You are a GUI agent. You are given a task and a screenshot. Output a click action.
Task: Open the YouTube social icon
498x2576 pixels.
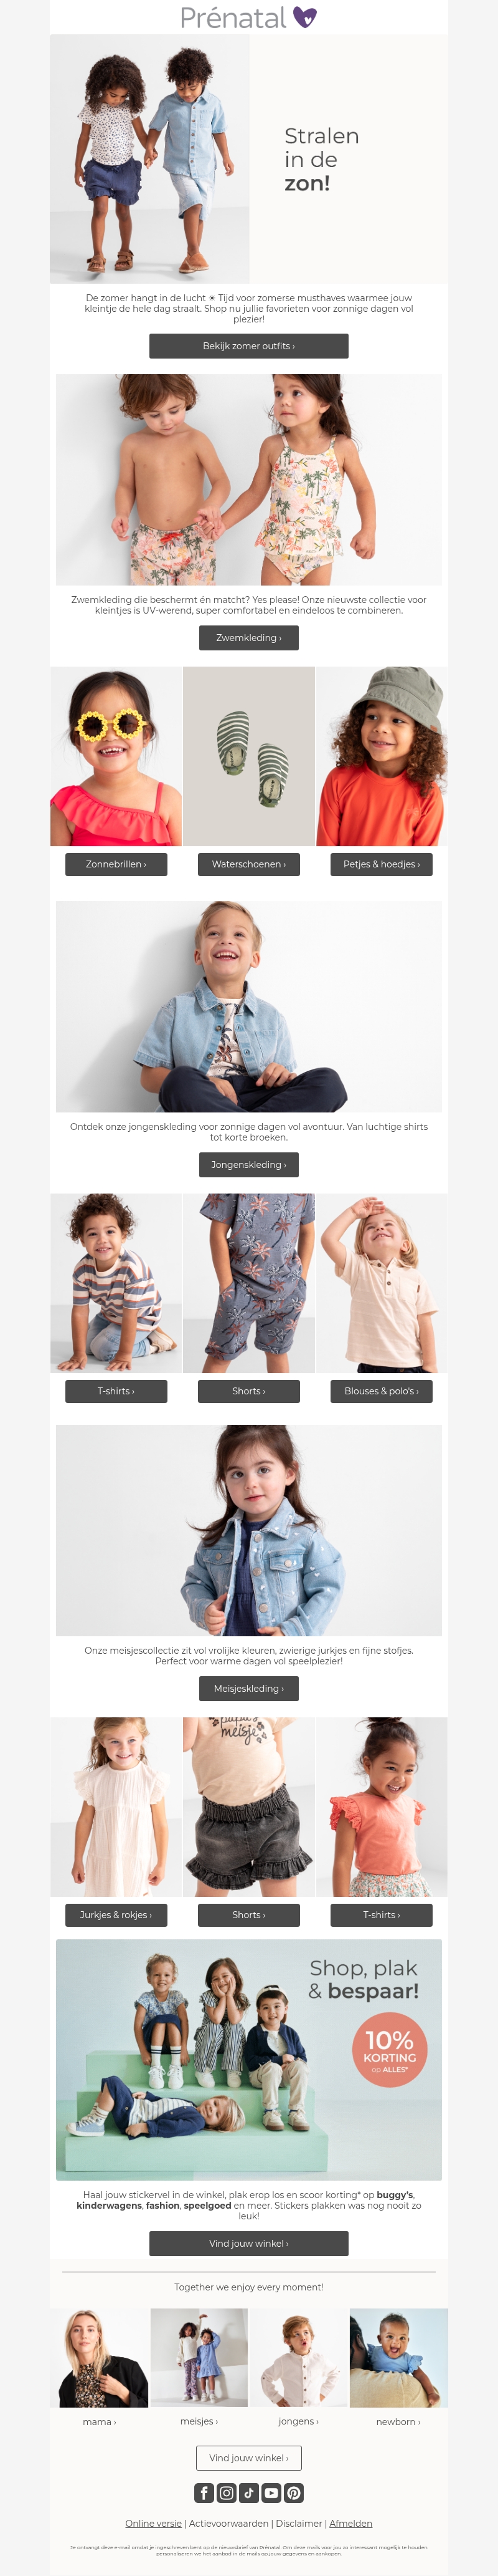tap(271, 2493)
